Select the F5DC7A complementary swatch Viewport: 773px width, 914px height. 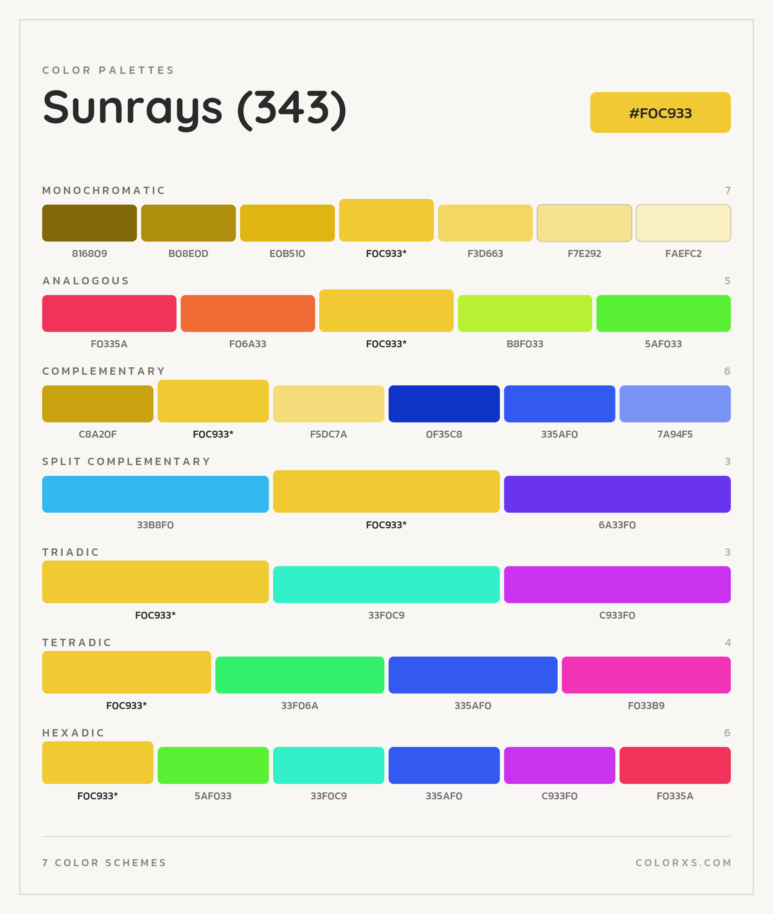click(x=329, y=404)
